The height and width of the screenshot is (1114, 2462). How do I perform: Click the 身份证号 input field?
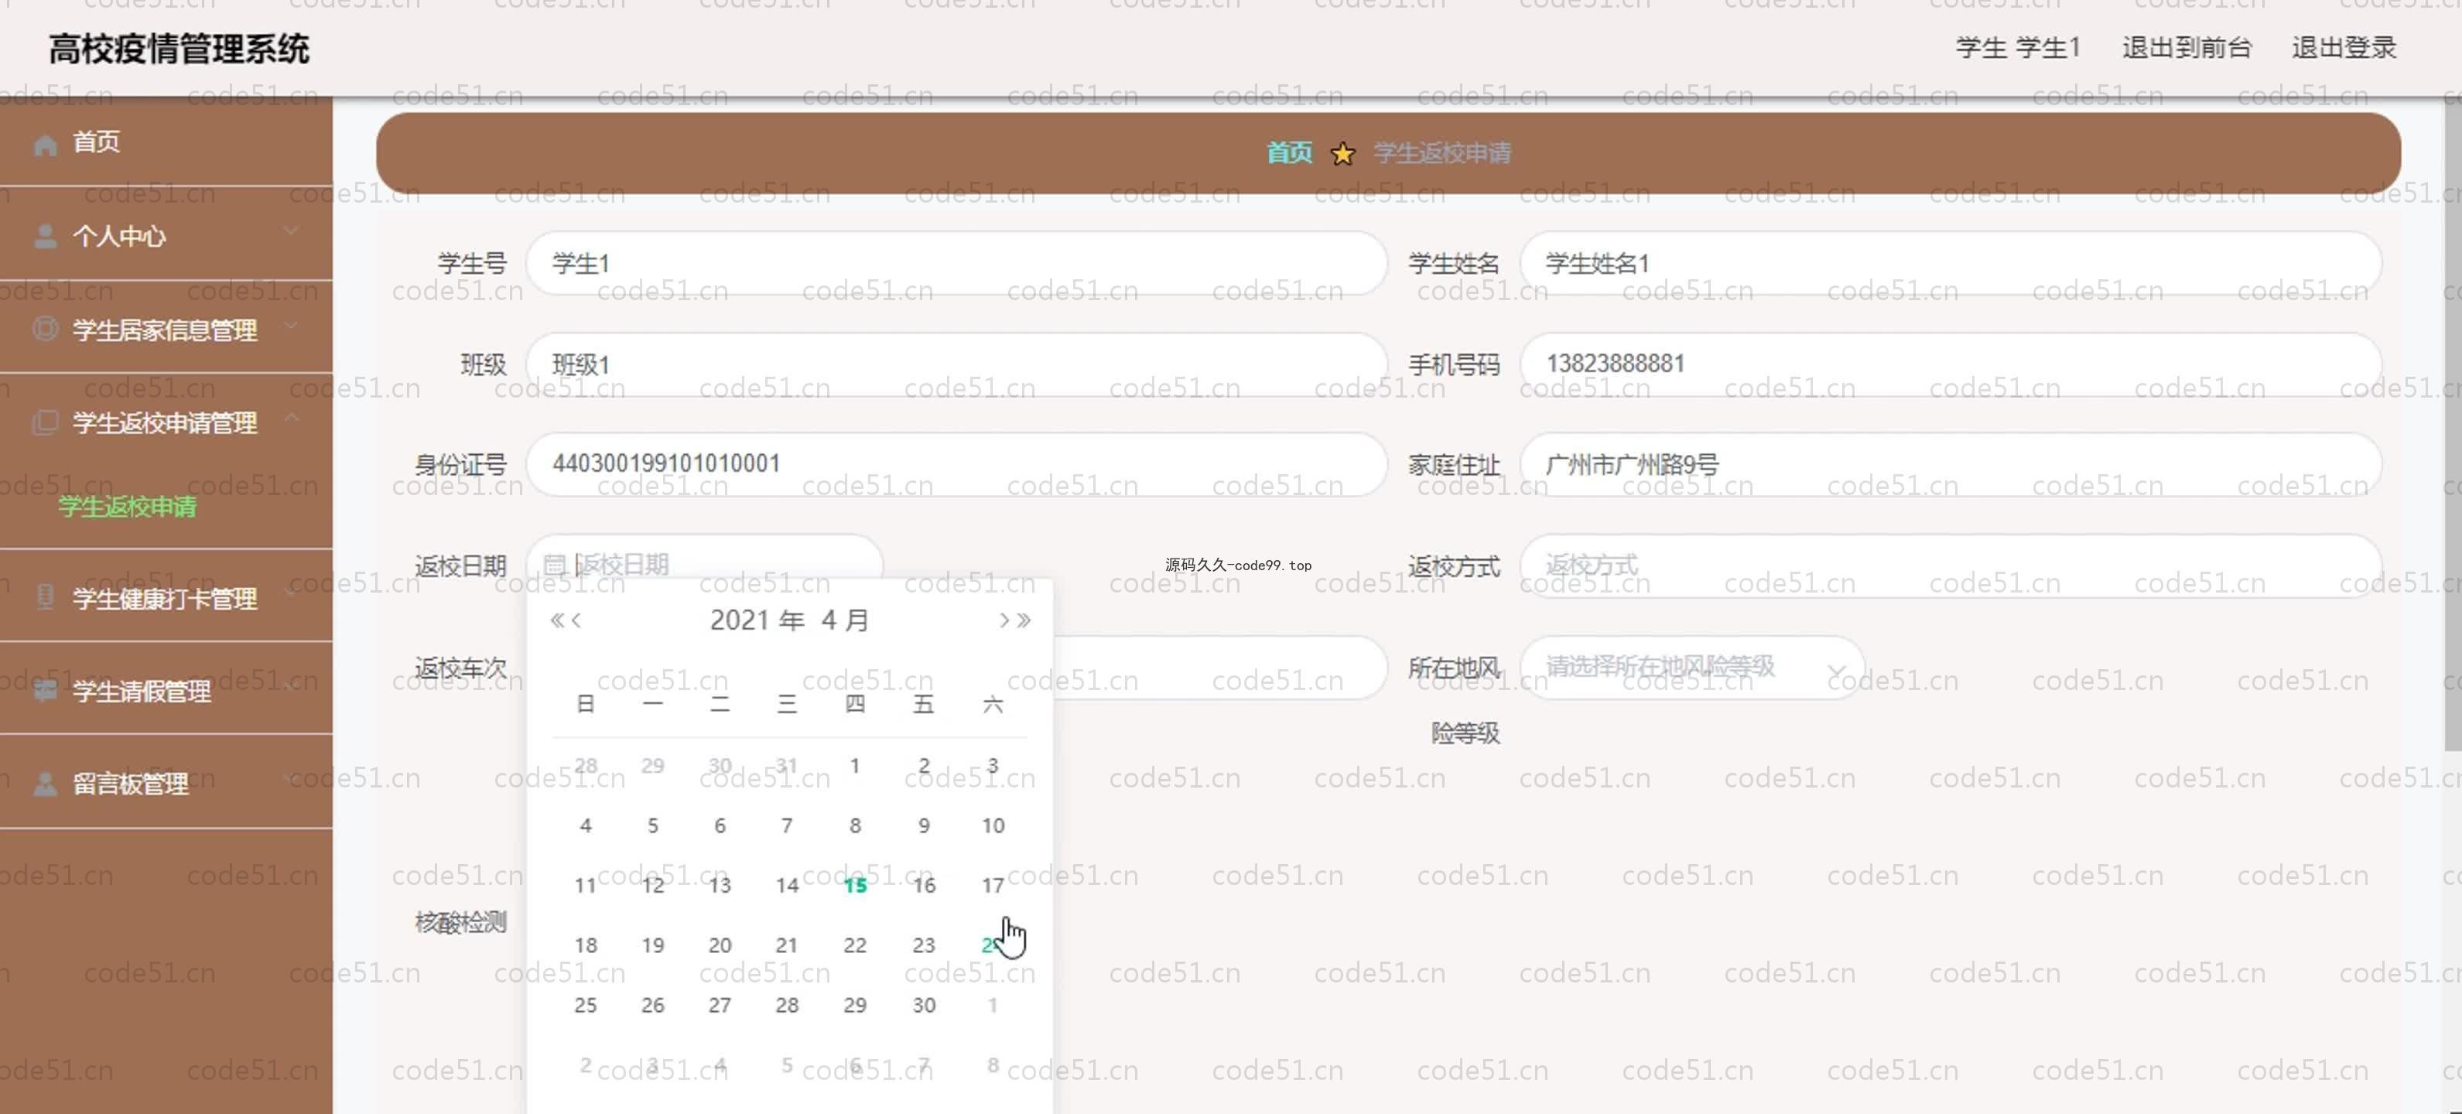click(956, 464)
